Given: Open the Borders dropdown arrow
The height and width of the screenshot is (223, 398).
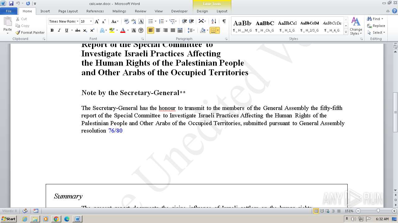Looking at the screenshot, I should point(218,30).
